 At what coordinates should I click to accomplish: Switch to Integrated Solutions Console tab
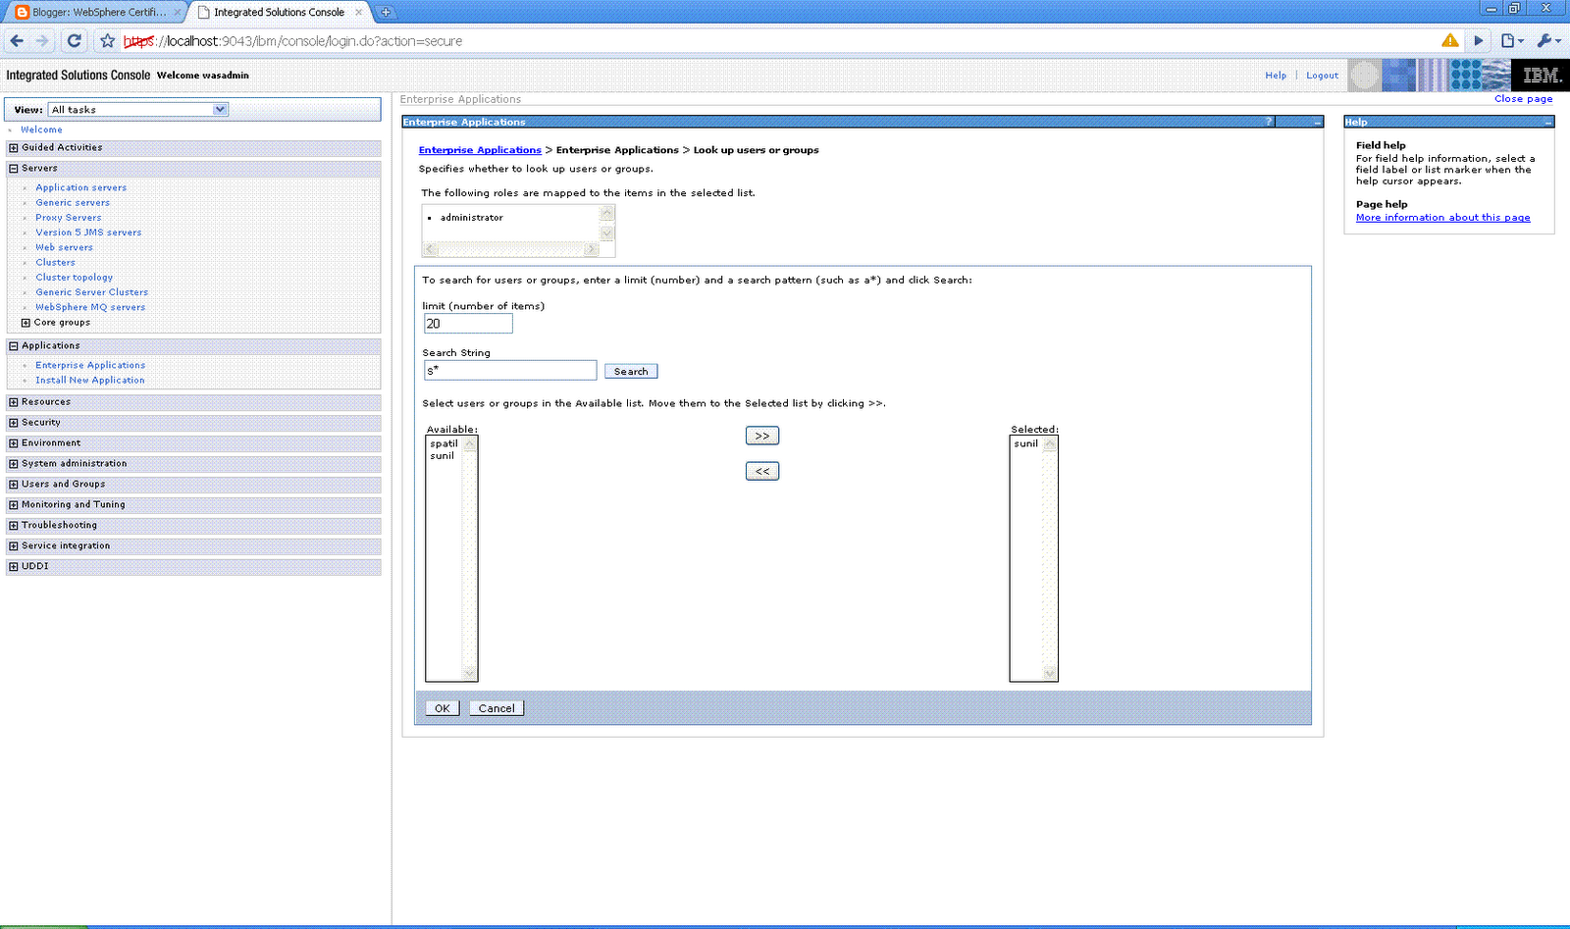[279, 12]
